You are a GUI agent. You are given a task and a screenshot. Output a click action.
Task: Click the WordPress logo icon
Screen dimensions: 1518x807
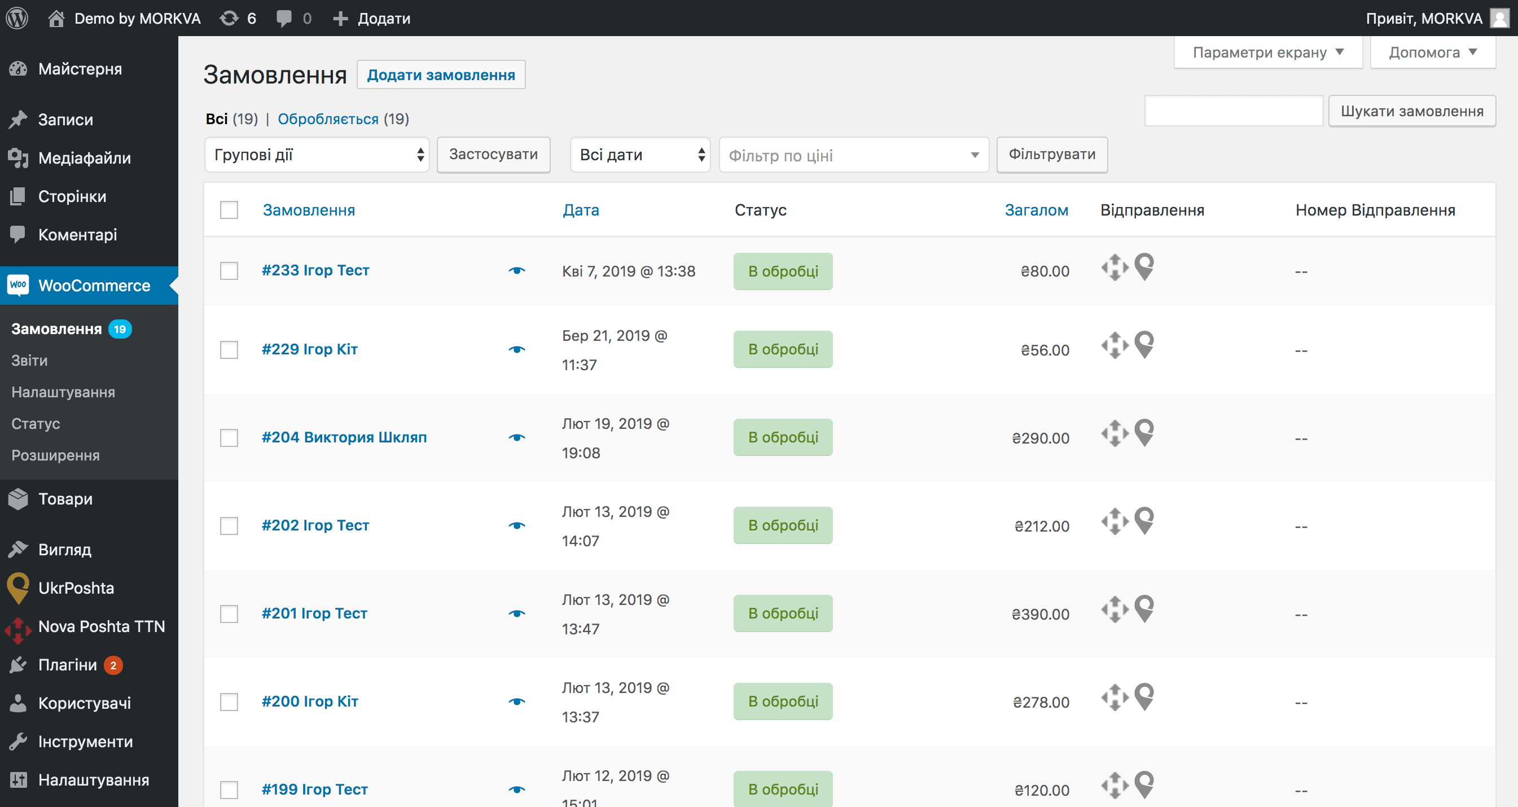(x=17, y=17)
